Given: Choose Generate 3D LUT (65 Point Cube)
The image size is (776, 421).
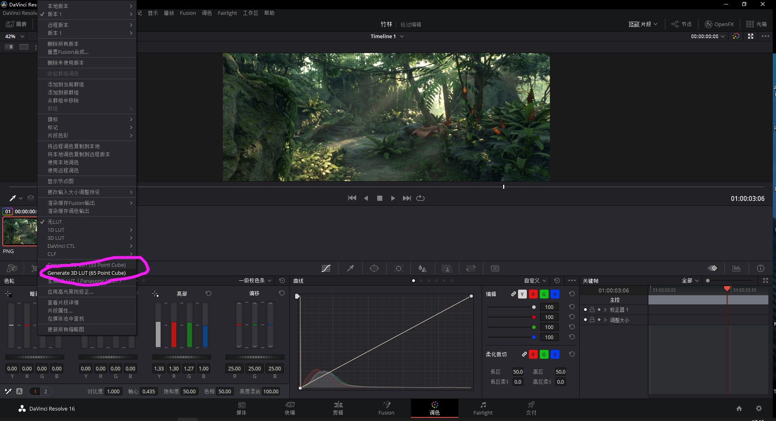Looking at the screenshot, I should [x=87, y=273].
